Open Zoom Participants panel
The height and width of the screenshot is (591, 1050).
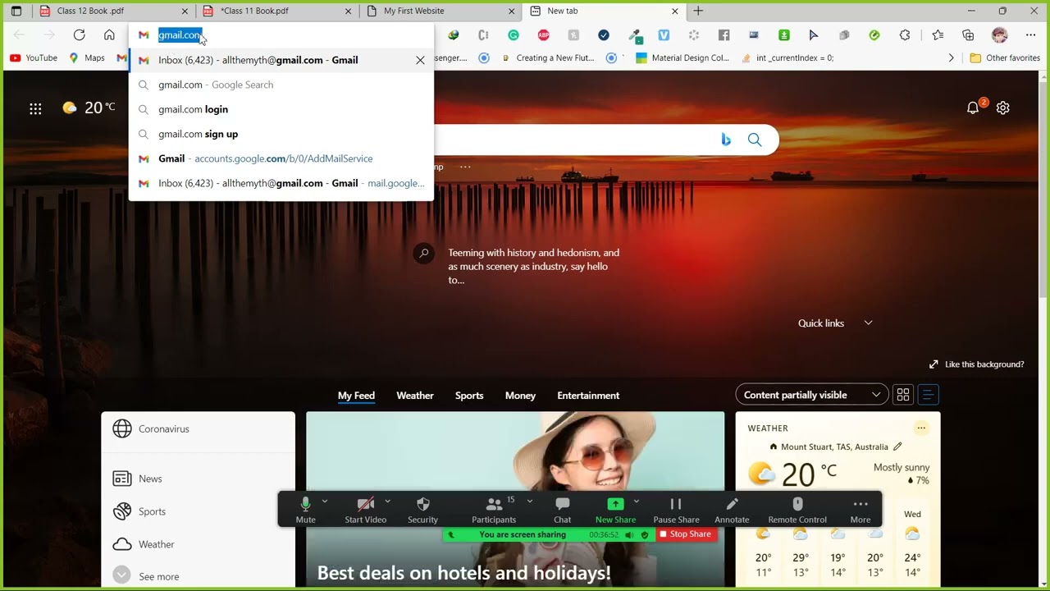point(494,510)
